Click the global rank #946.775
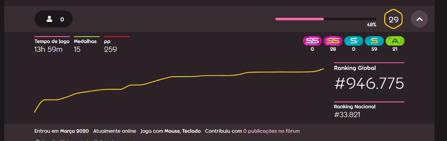This screenshot has width=447, height=141. [369, 84]
